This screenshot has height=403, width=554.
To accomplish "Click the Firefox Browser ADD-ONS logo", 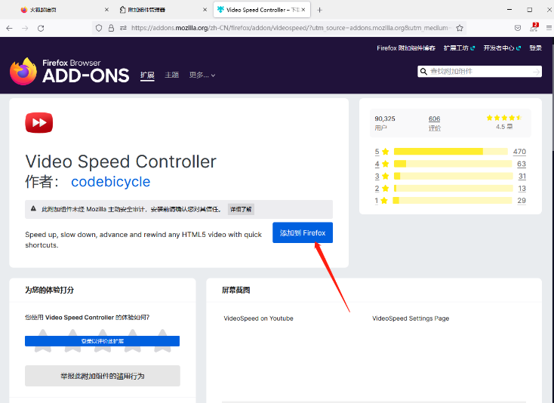I will click(x=69, y=72).
